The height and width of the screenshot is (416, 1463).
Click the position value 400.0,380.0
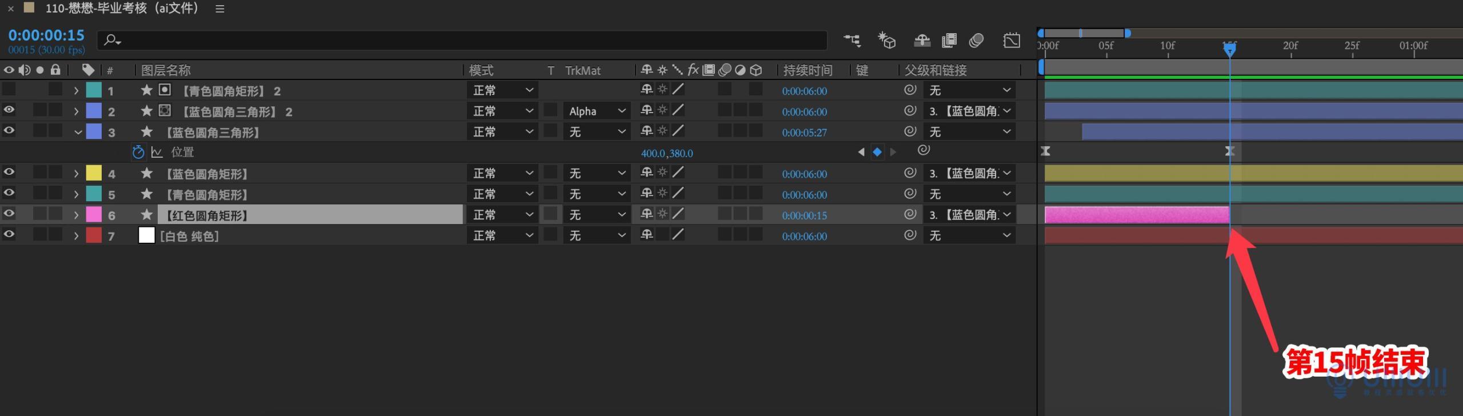tap(667, 153)
